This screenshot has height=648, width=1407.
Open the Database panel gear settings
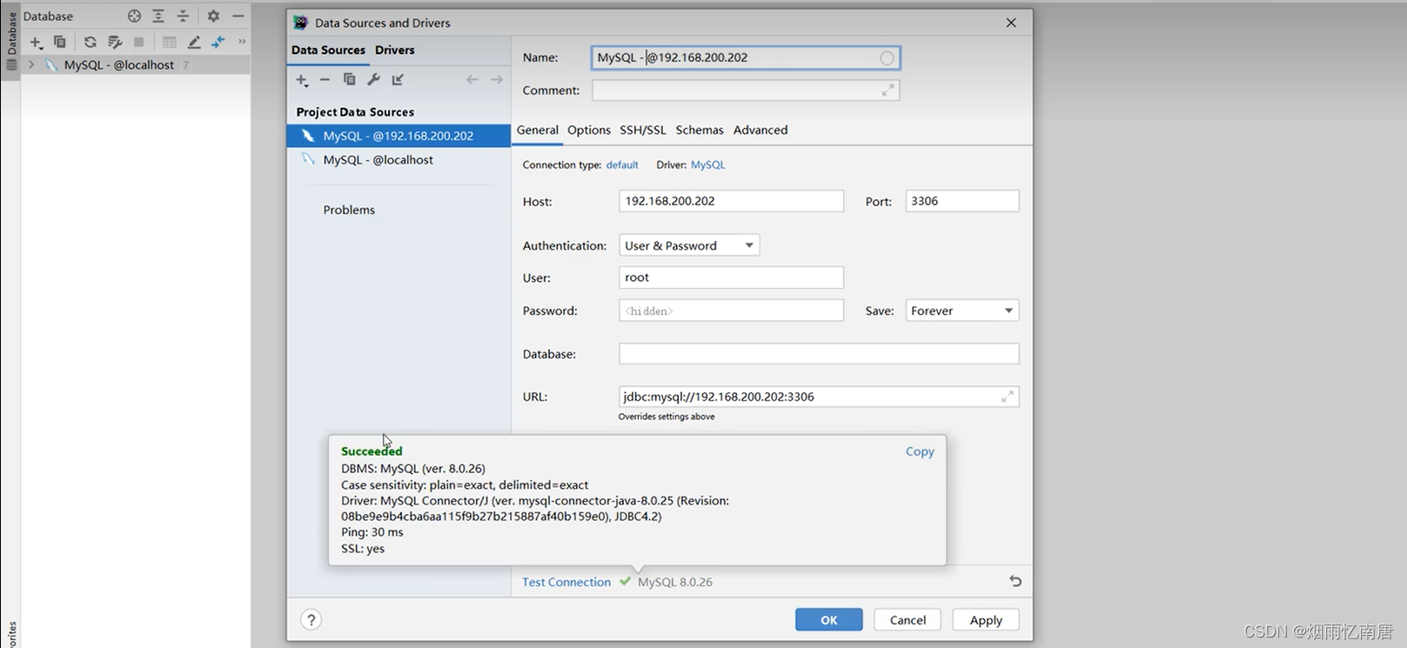(x=213, y=16)
